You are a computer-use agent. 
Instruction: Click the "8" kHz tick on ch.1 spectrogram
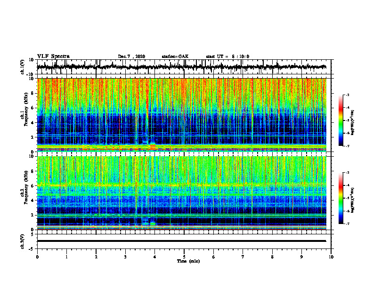click(33, 93)
